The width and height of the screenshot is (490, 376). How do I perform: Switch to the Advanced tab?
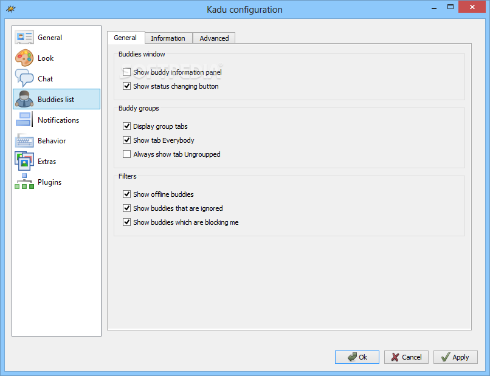pyautogui.click(x=214, y=38)
